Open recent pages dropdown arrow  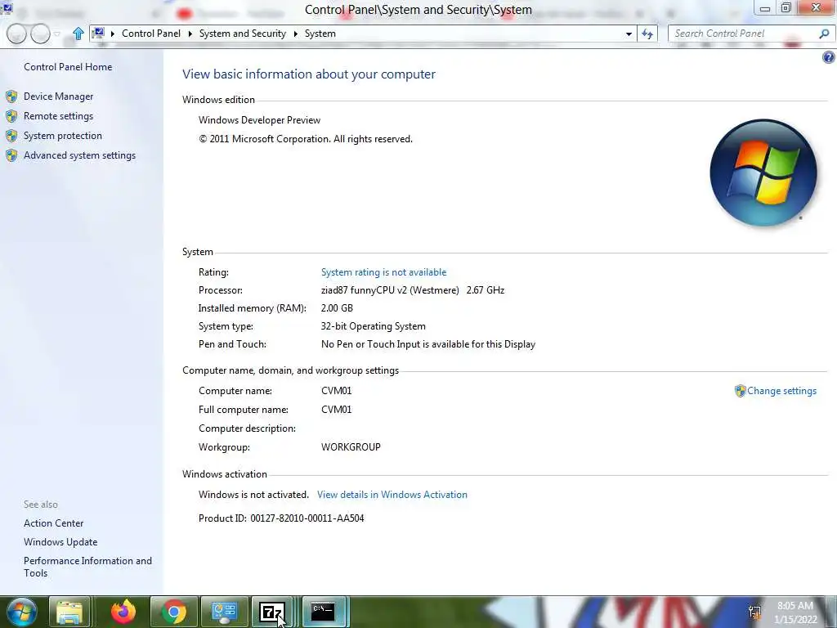click(x=56, y=34)
